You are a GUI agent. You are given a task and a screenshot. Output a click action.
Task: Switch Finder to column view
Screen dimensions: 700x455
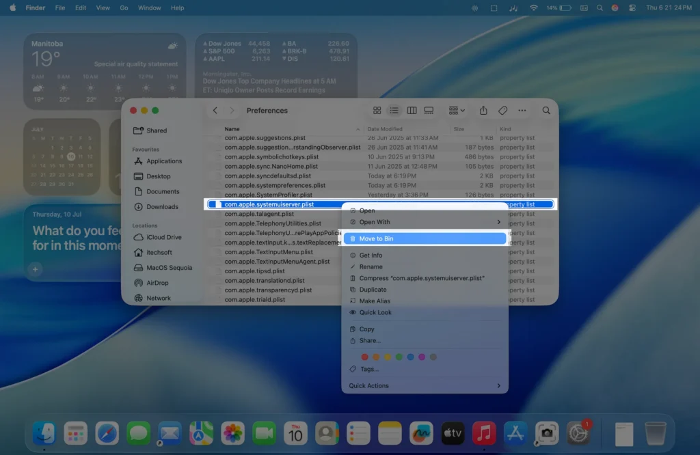click(x=412, y=110)
